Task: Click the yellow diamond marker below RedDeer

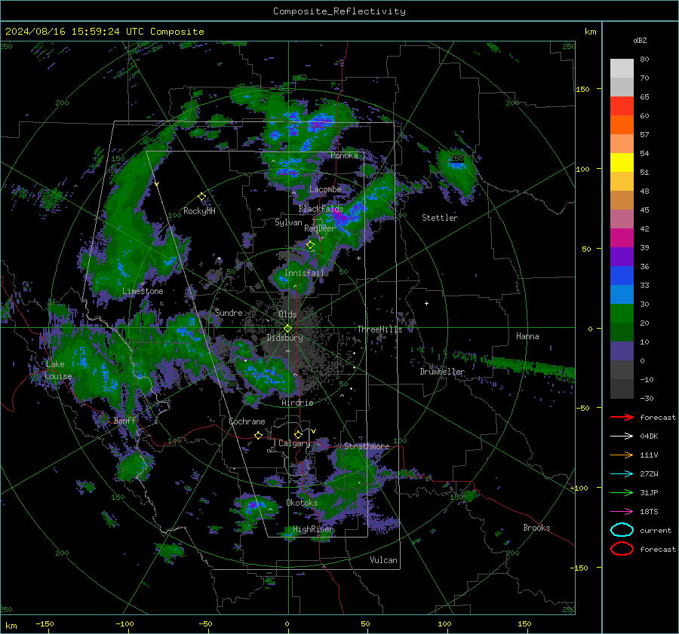Action: [x=310, y=245]
